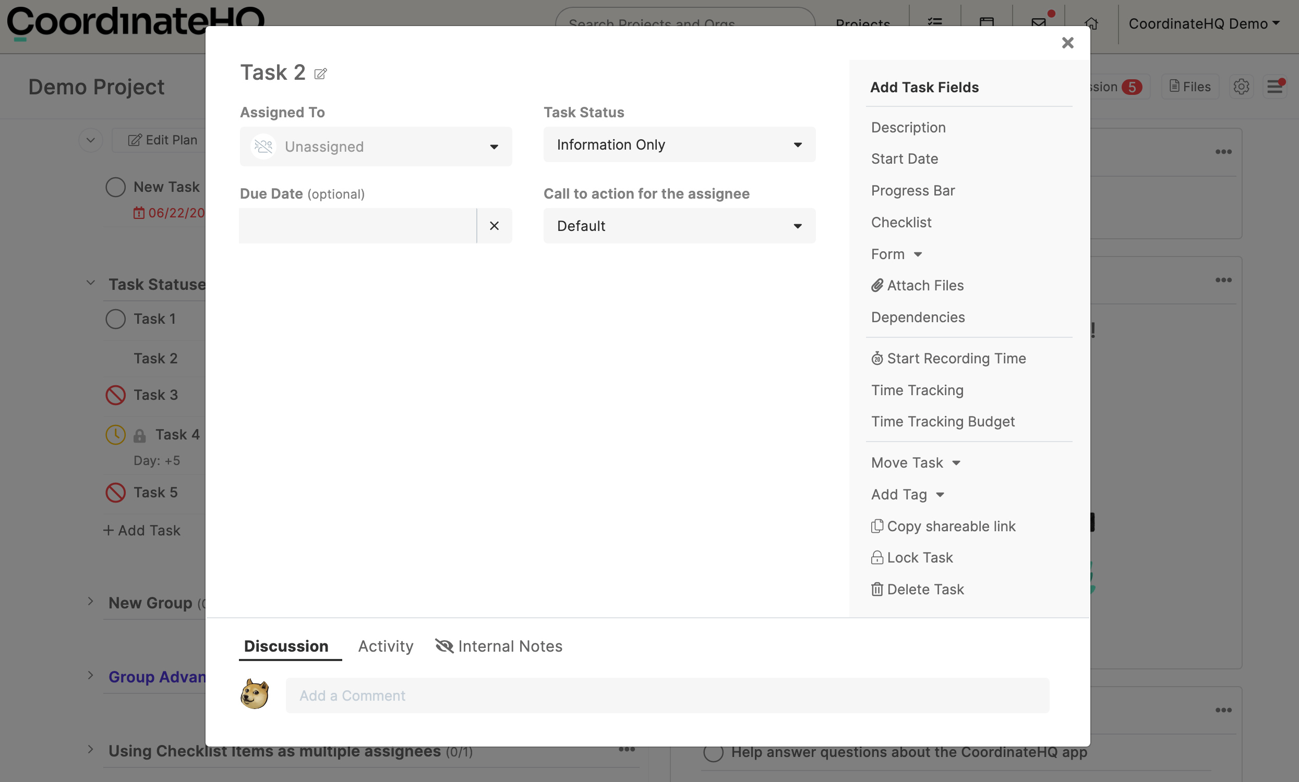Viewport: 1299px width, 782px height.
Task: Open Projects link in header
Action: click(x=863, y=23)
